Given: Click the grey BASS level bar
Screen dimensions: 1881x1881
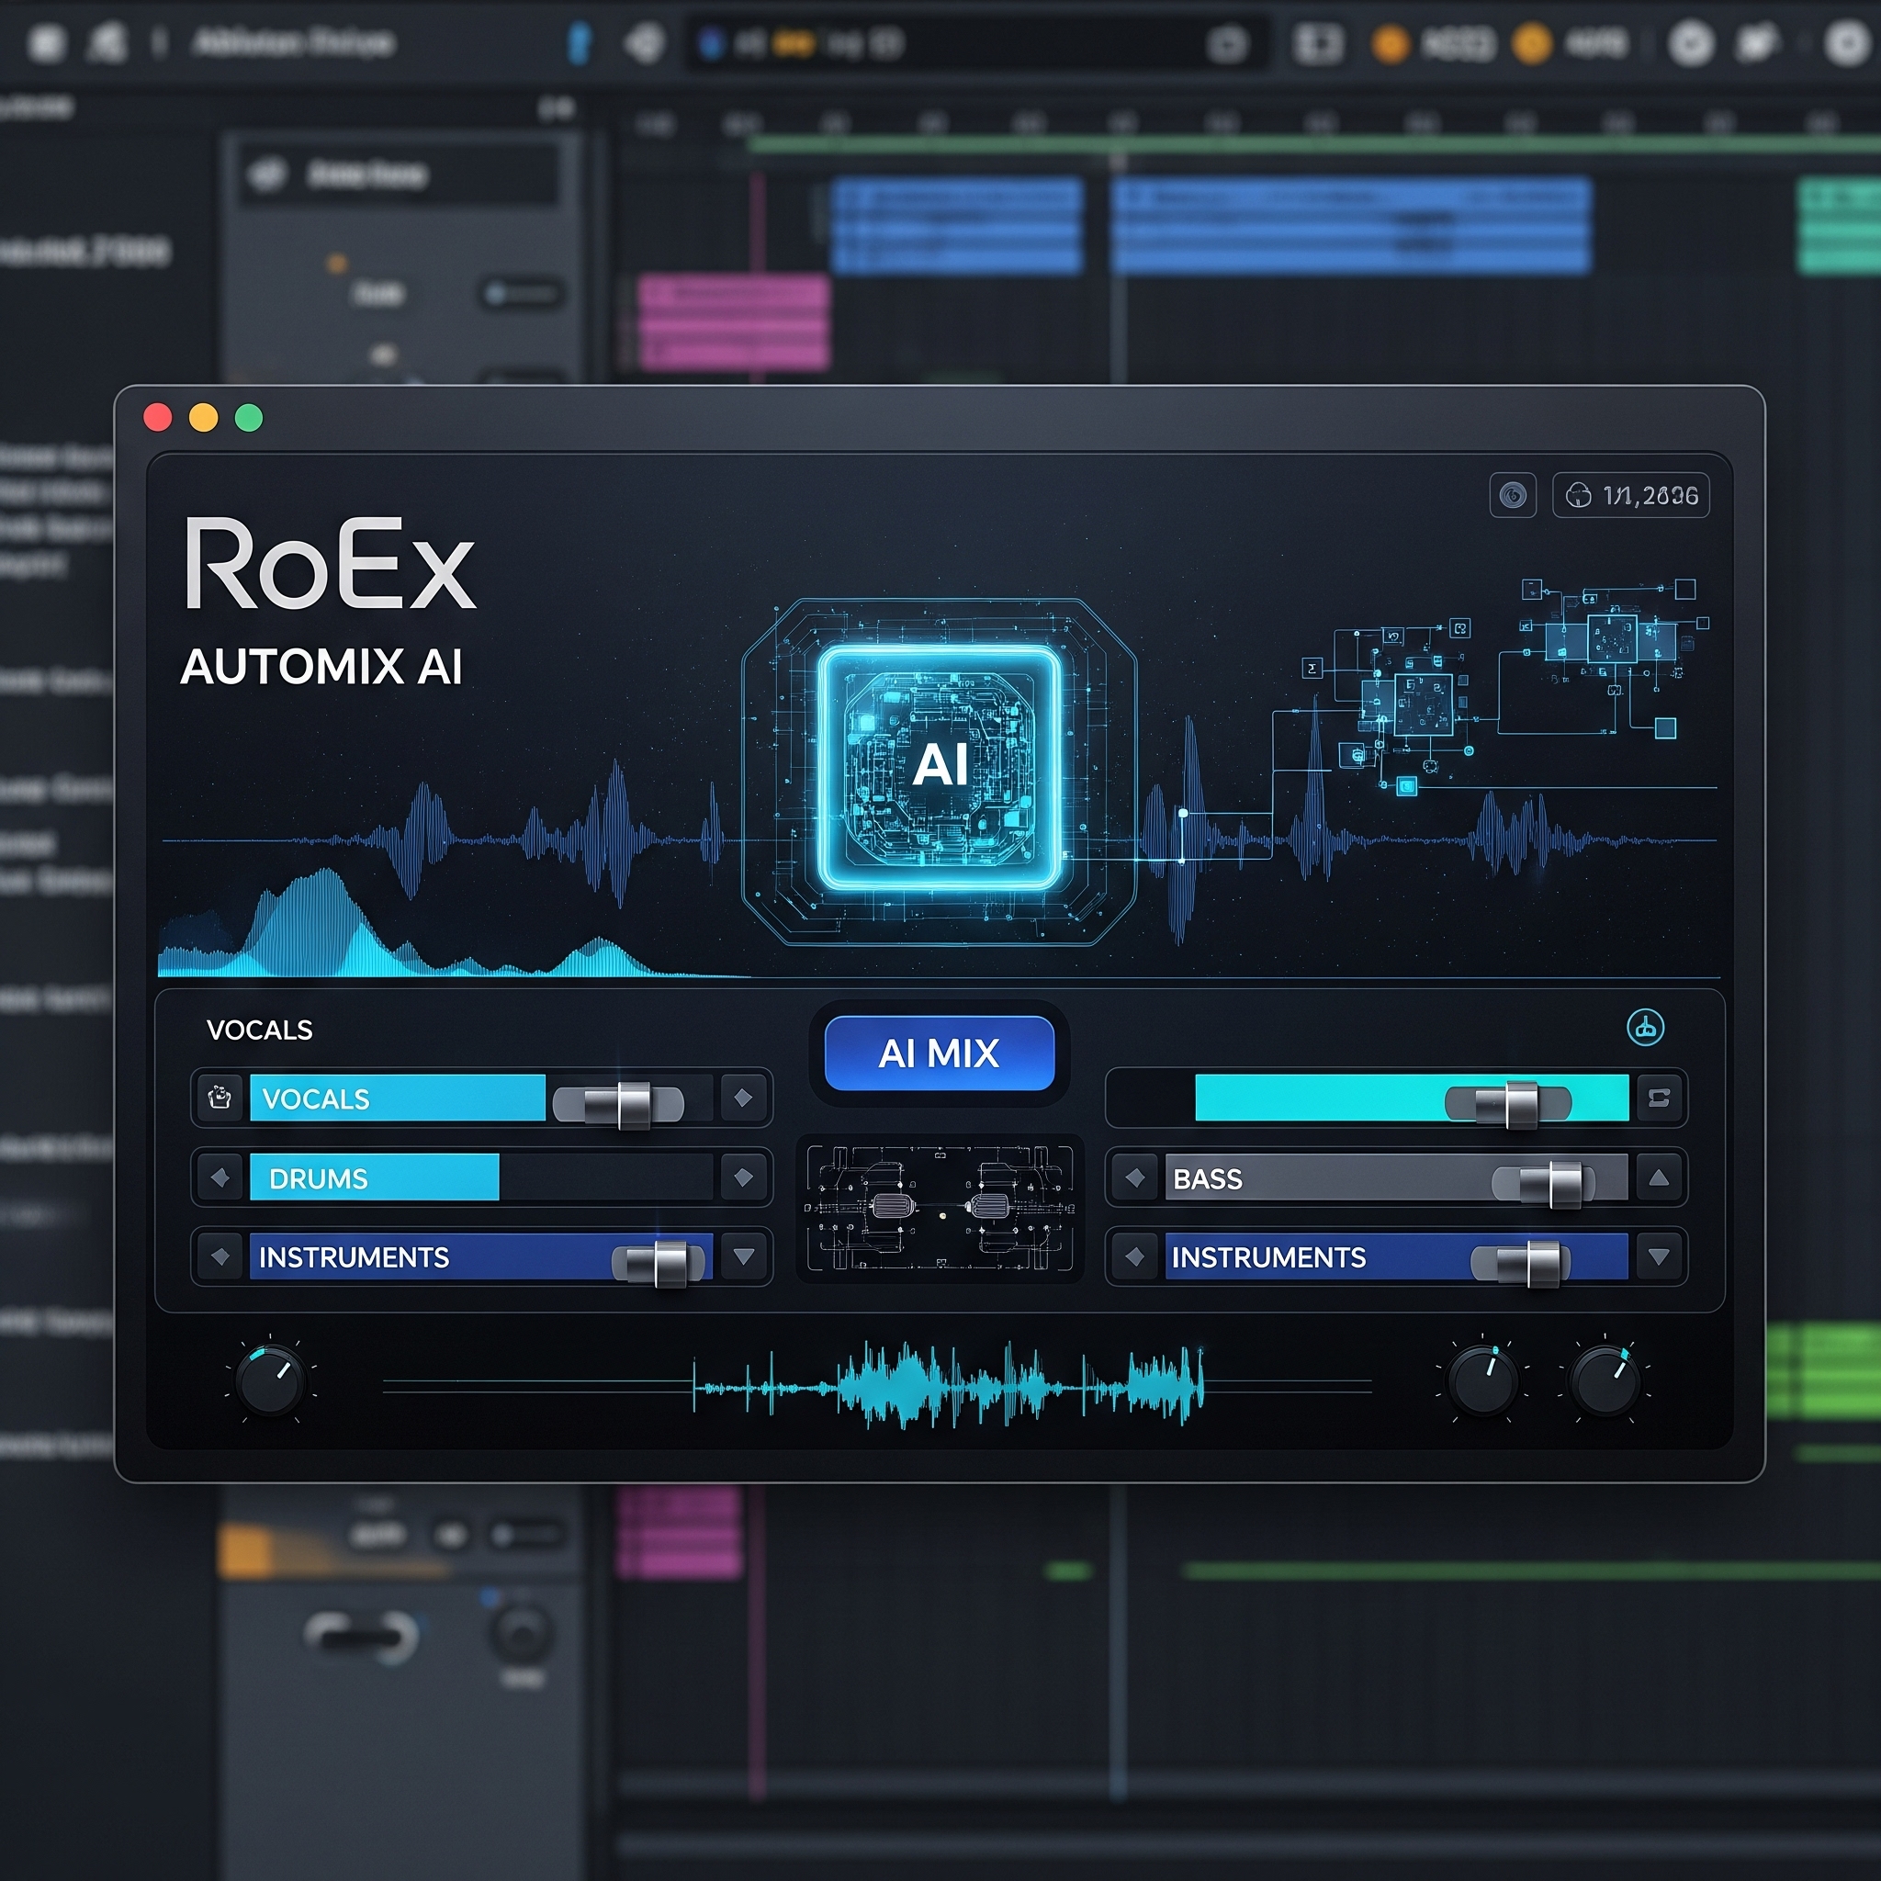Looking at the screenshot, I should pyautogui.click(x=1396, y=1177).
